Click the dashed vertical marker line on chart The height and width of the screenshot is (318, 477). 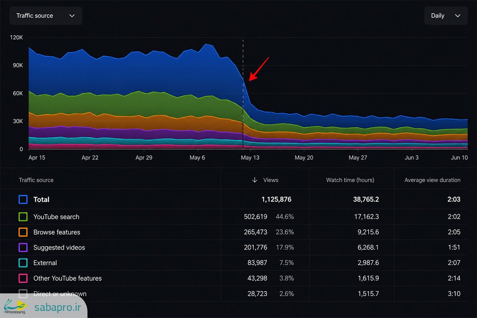coord(243,94)
